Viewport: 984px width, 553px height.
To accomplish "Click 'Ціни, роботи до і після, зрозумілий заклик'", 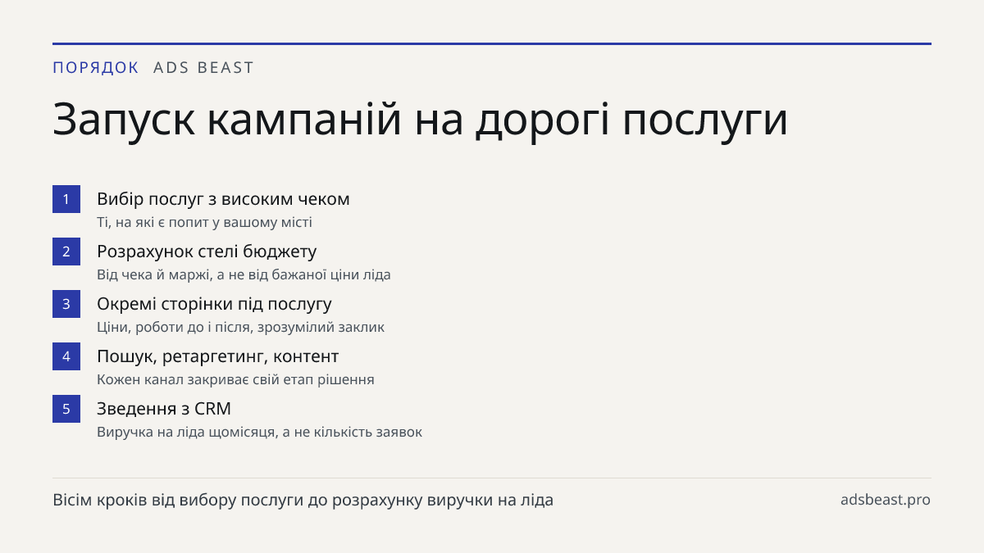I will tap(240, 327).
